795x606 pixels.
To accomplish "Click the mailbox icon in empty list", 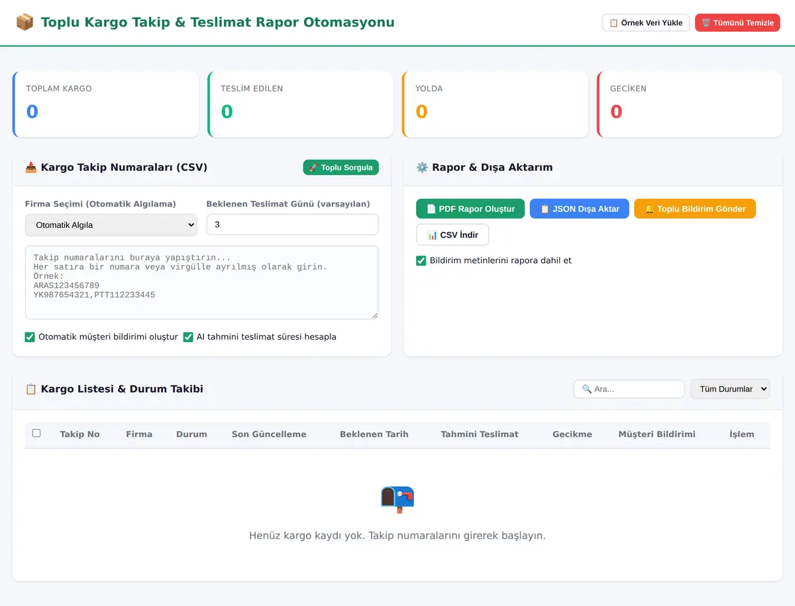I will (397, 499).
